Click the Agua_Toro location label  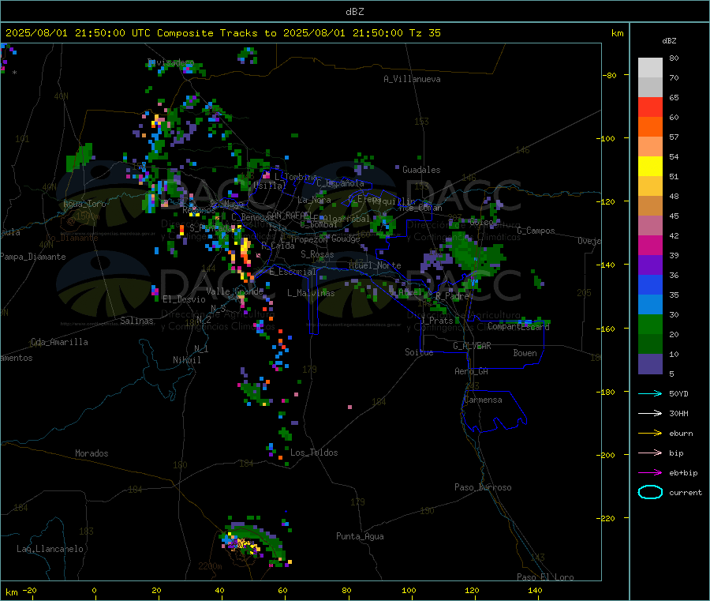(84, 204)
